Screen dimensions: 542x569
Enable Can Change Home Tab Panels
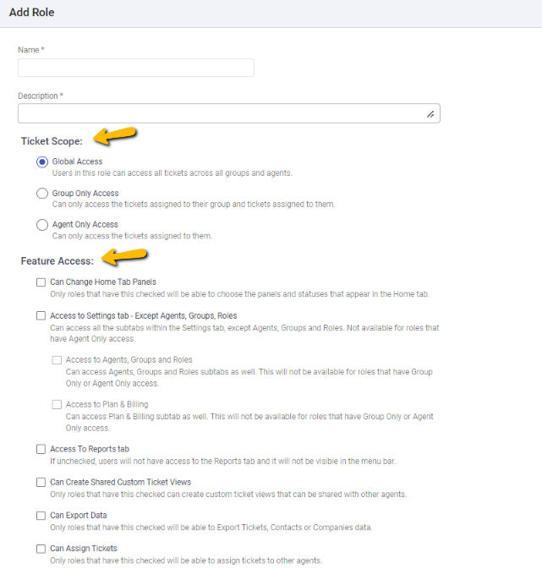(x=41, y=282)
